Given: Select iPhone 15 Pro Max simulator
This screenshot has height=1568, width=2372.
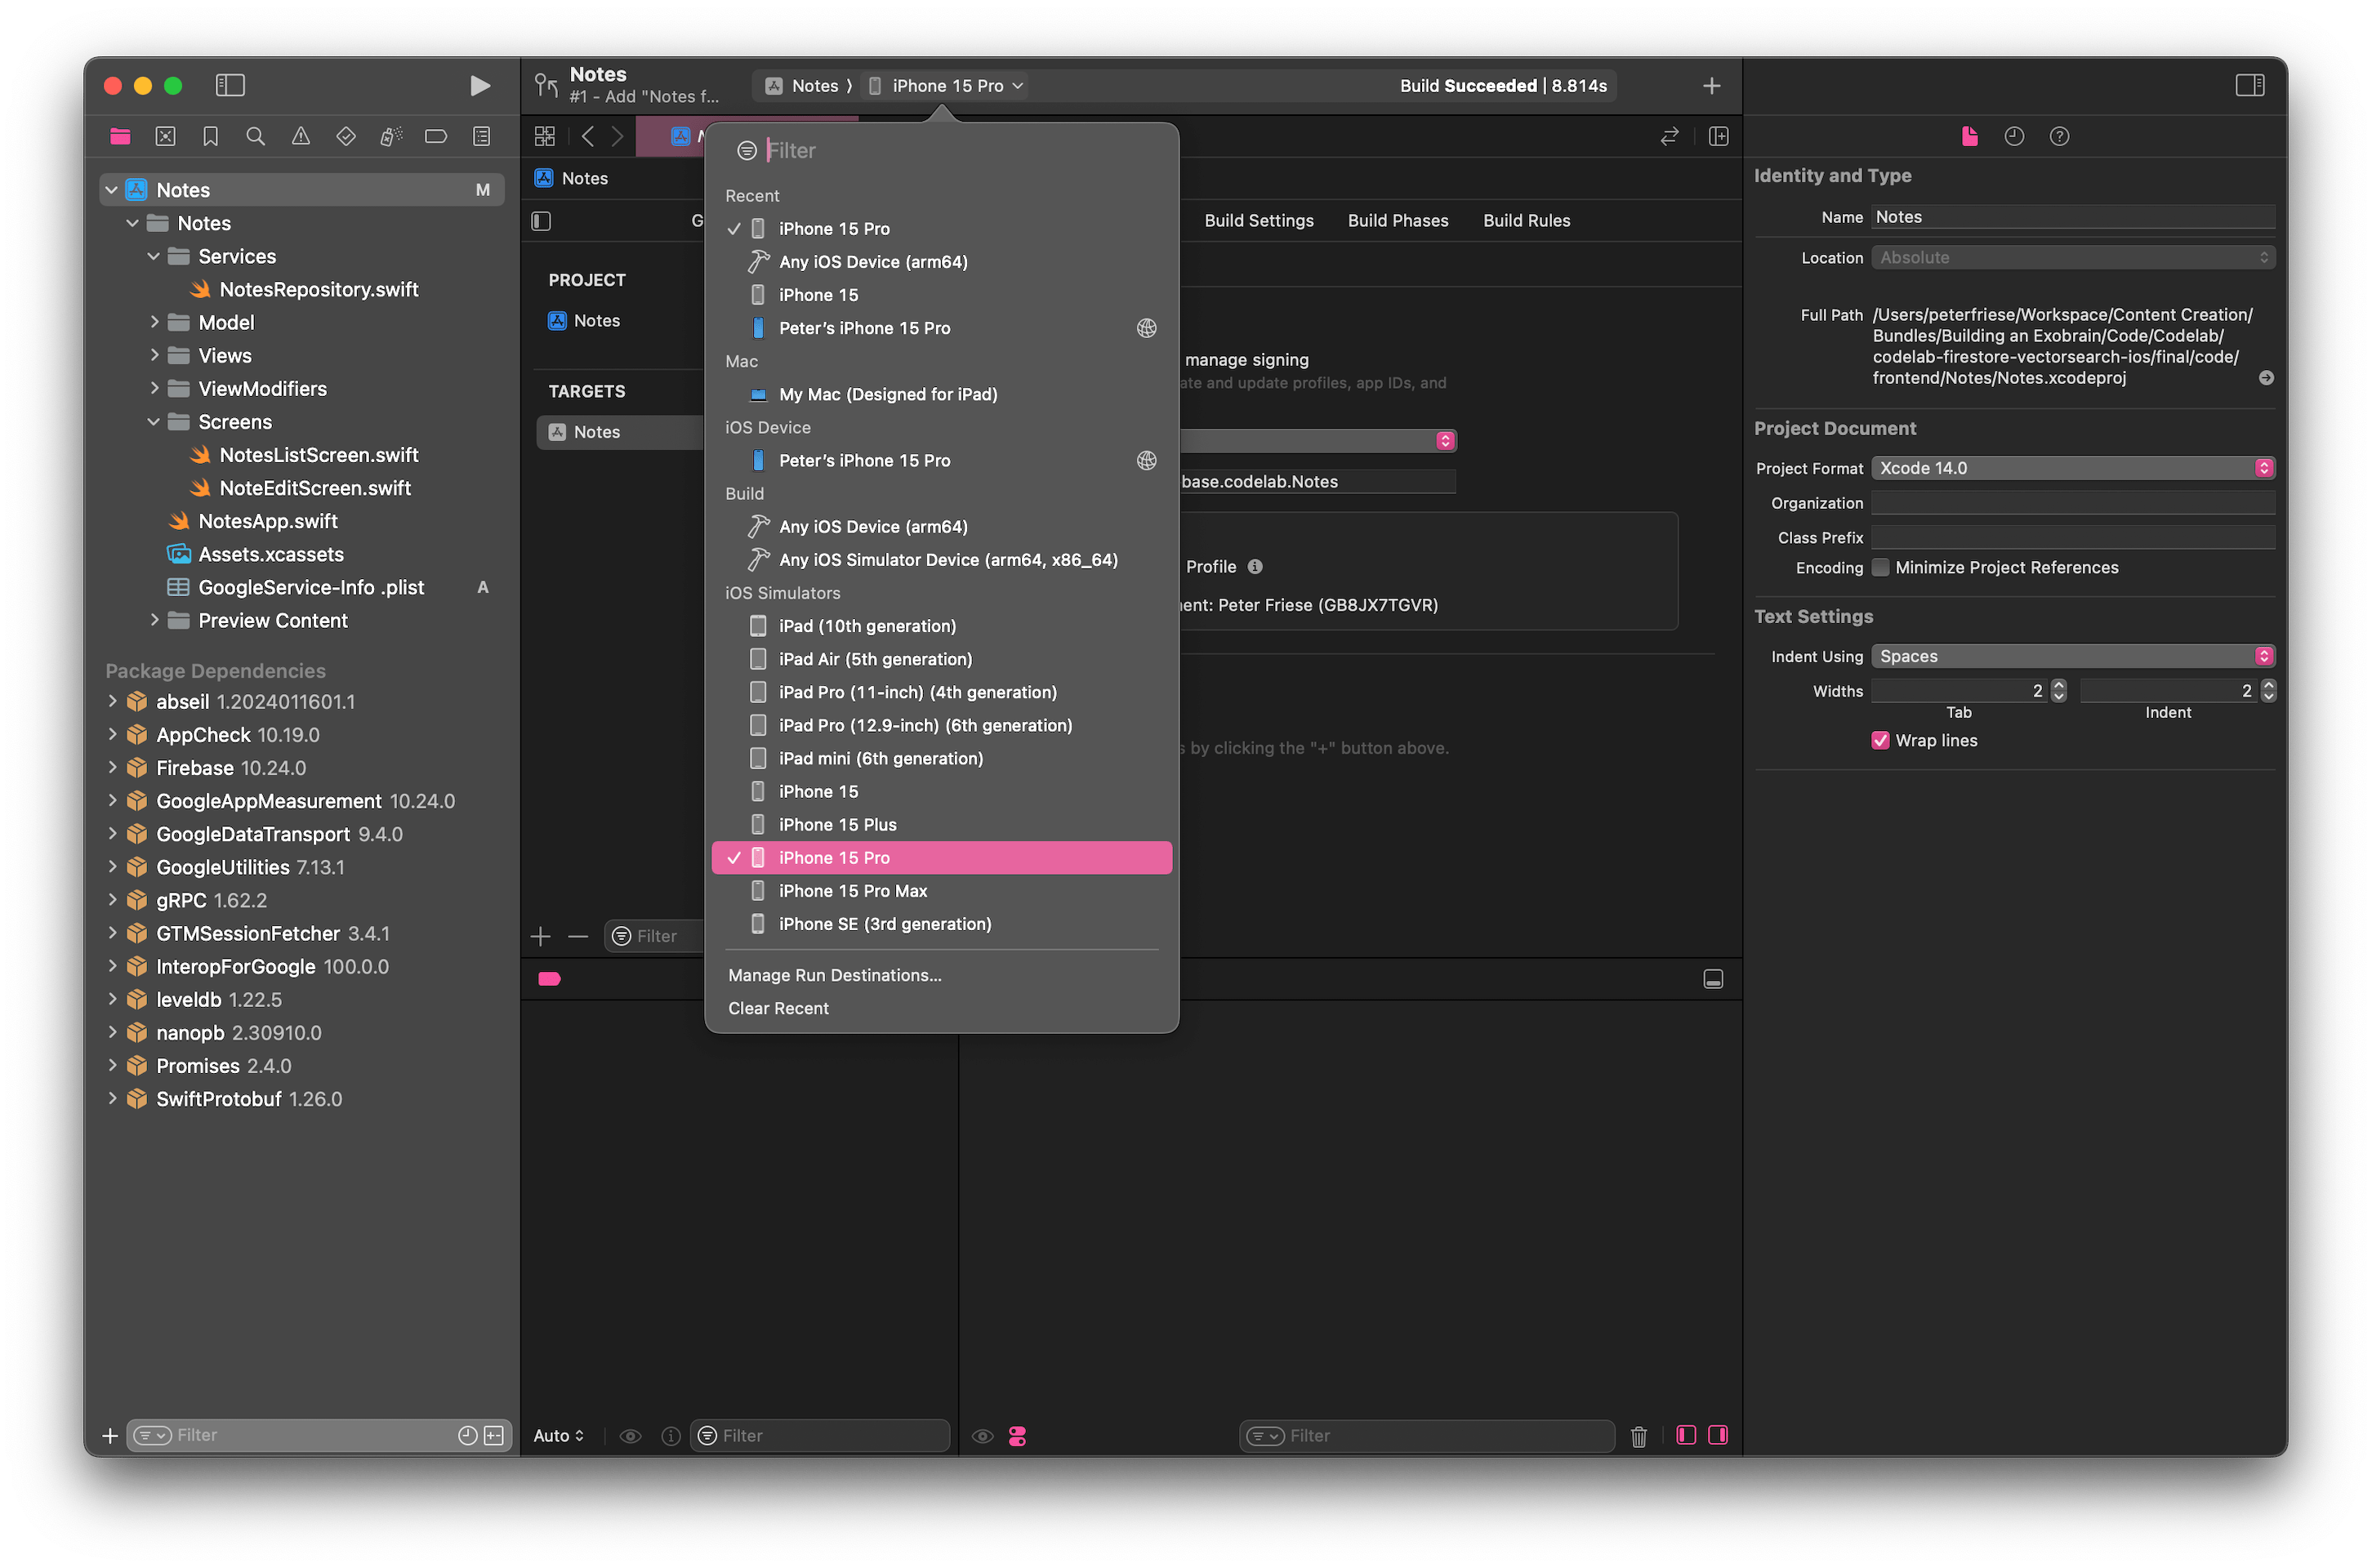Looking at the screenshot, I should [853, 891].
